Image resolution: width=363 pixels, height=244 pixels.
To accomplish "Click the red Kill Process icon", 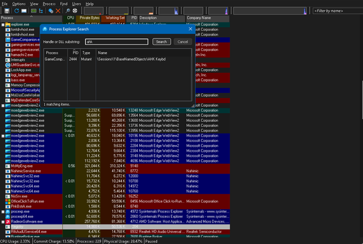I will click(x=58, y=11).
